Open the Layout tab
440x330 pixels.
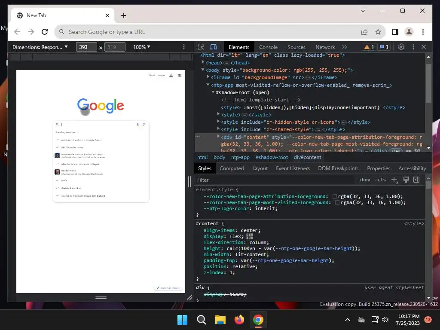coord(260,168)
